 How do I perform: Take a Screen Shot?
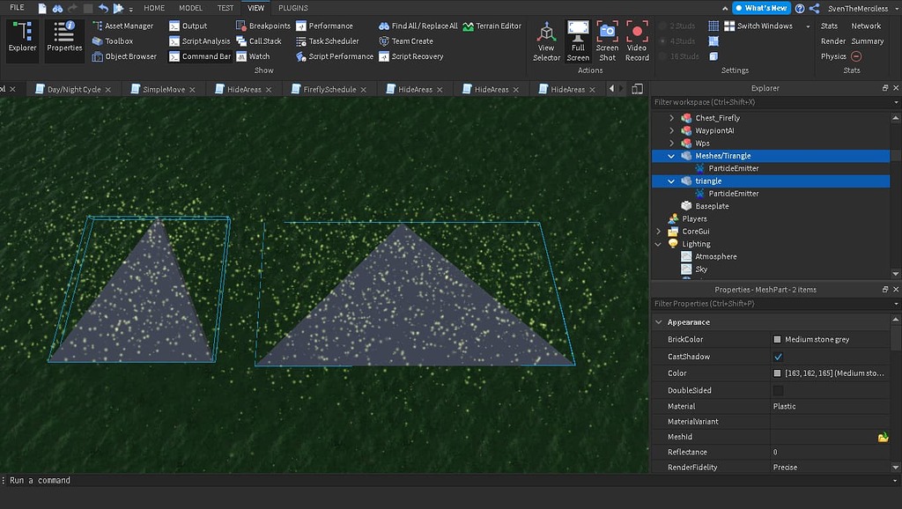[607, 40]
